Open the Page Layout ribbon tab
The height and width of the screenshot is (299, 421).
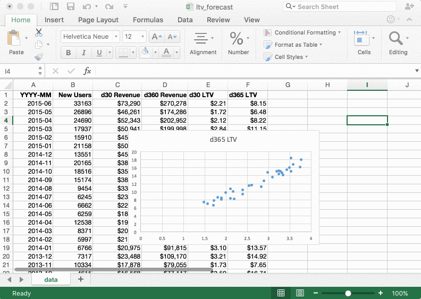pos(98,20)
